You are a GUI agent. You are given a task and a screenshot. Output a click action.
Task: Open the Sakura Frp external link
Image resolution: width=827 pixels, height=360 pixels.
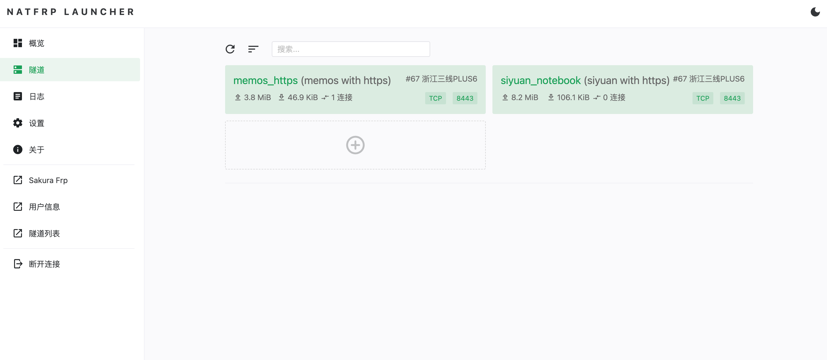click(x=48, y=180)
